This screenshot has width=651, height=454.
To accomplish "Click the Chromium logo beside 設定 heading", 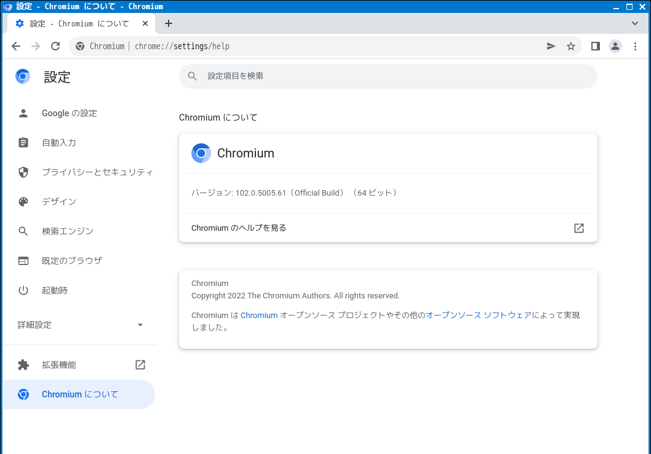I will [23, 76].
